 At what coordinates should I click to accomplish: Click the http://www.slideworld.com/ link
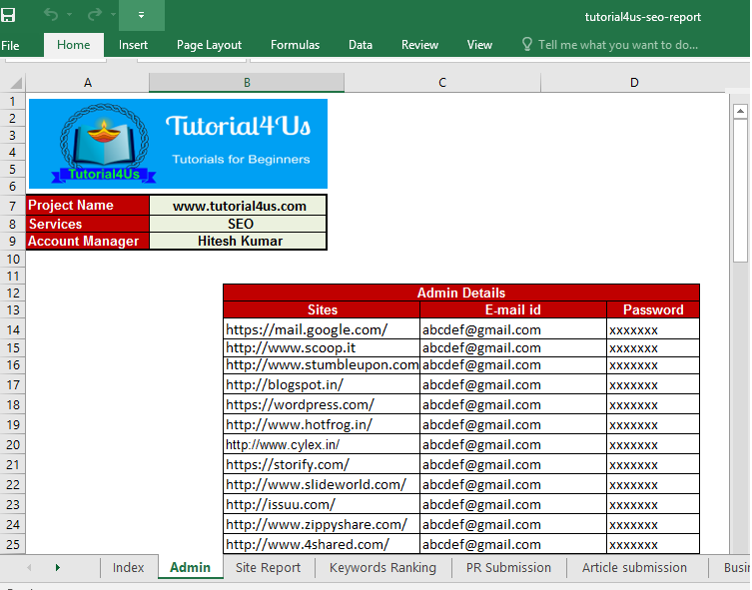316,484
